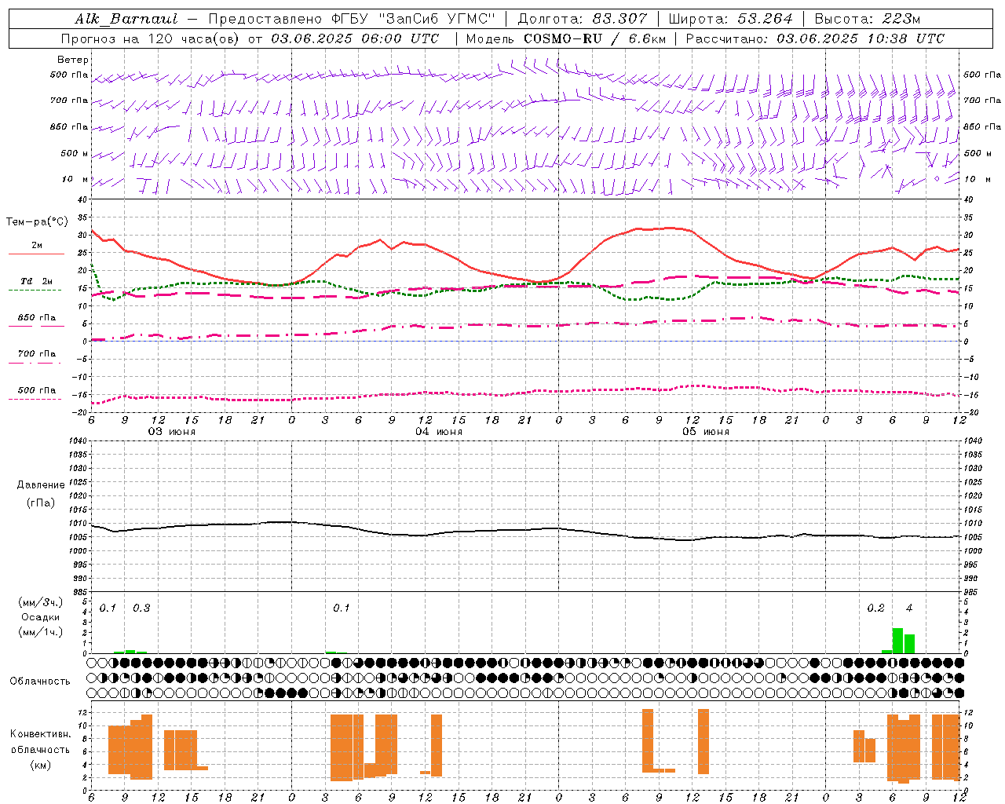Click the 0.3 precipitation amount value

141,608
